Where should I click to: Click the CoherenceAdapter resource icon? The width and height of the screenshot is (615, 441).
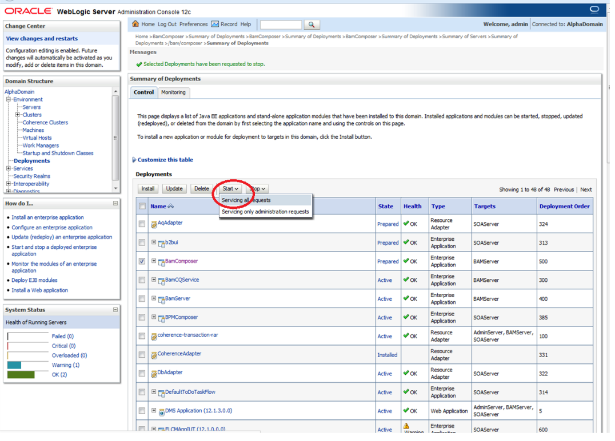154,355
